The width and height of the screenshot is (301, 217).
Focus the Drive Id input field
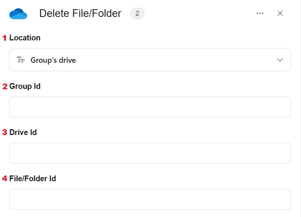150,153
